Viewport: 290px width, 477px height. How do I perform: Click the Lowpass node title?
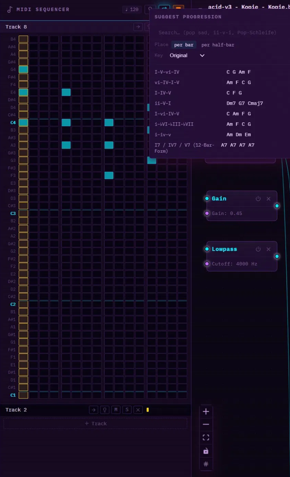coord(224,249)
